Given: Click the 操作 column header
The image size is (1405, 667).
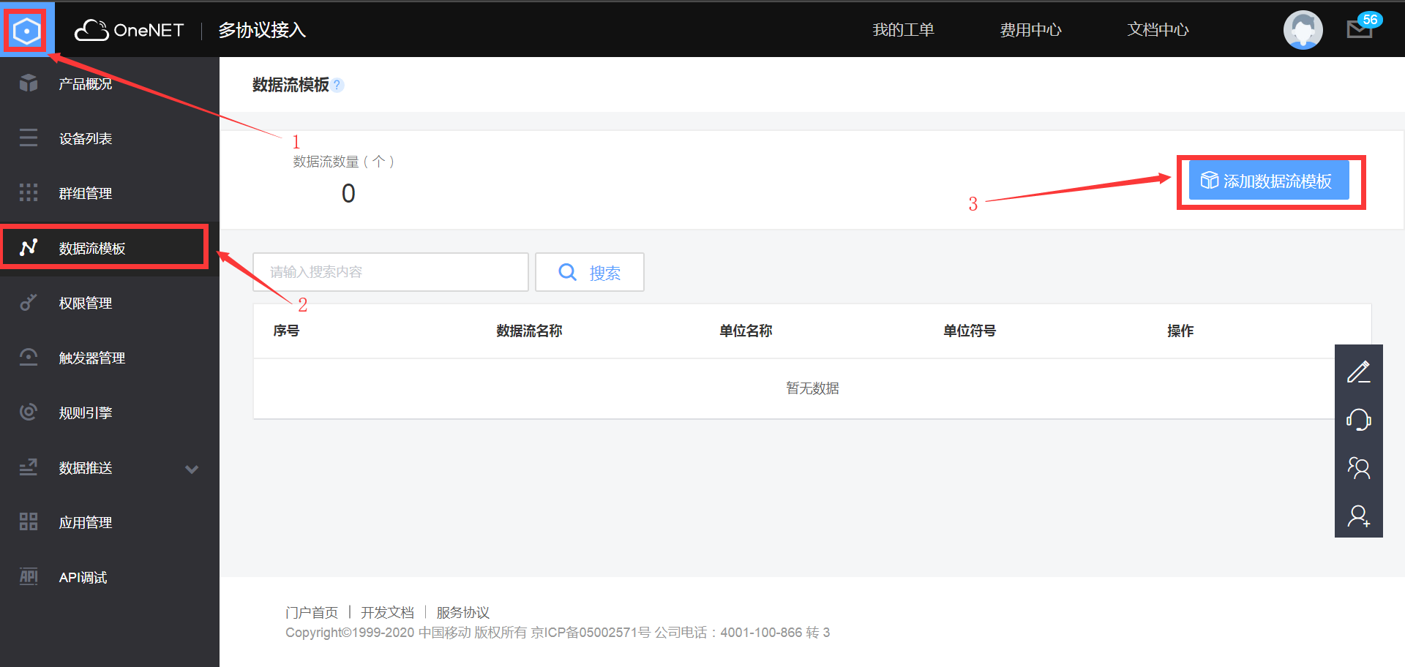Looking at the screenshot, I should coord(1180,331).
